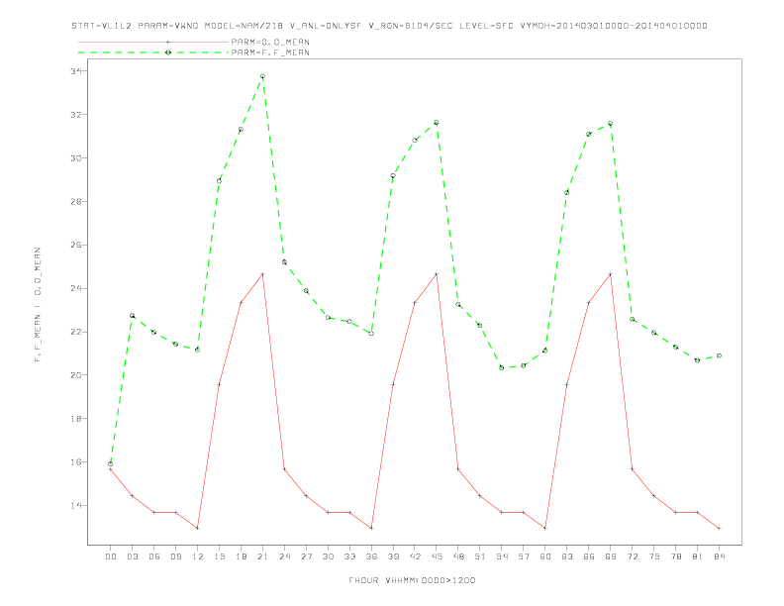Click the red peak marker at hour 45
Image resolution: width=784 pixels, height=606 pixels.
coord(437,274)
